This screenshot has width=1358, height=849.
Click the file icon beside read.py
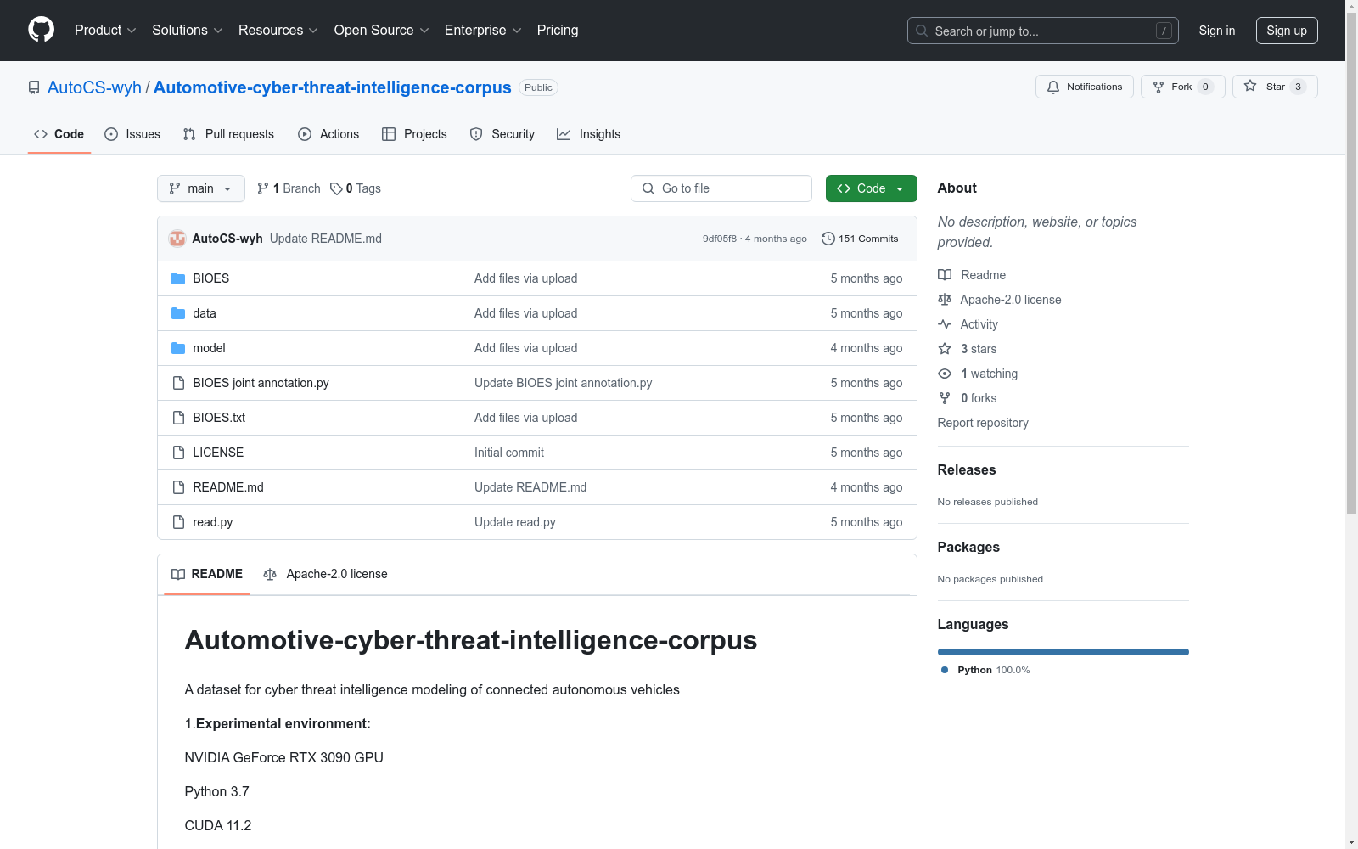pos(178,522)
